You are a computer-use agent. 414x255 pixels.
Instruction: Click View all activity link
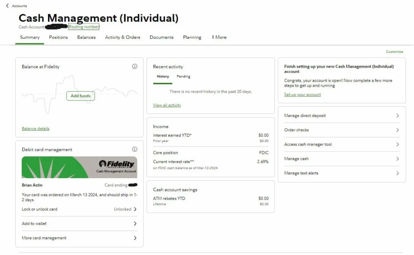167,105
